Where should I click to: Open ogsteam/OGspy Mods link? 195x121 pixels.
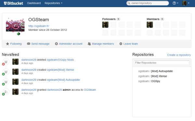[60, 60]
